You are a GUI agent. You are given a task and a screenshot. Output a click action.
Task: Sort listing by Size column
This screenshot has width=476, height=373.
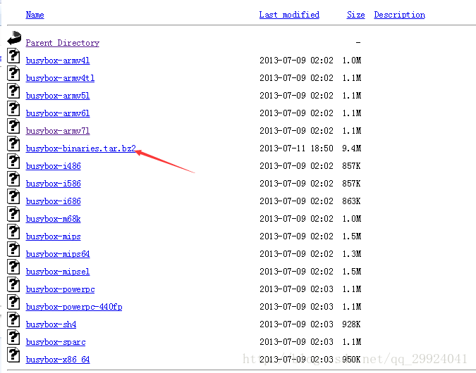click(355, 15)
